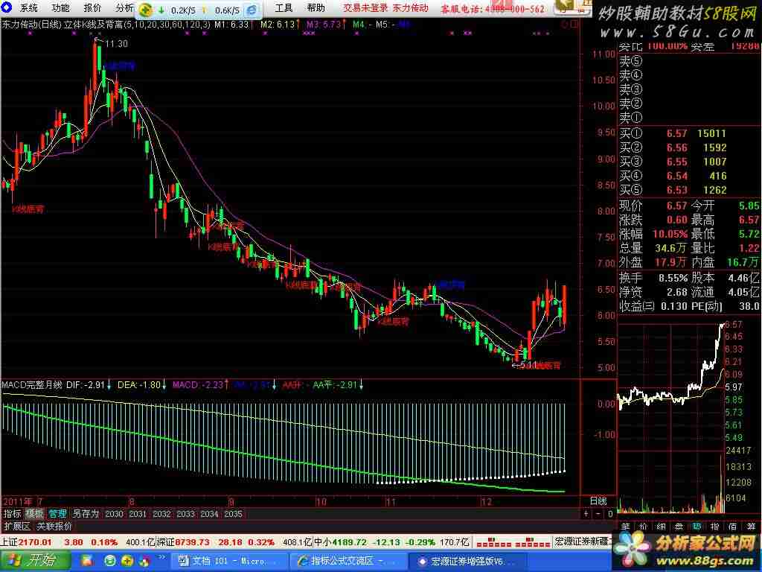Open the 分析 menu
Screen dimensions: 762x572
tap(124, 7)
